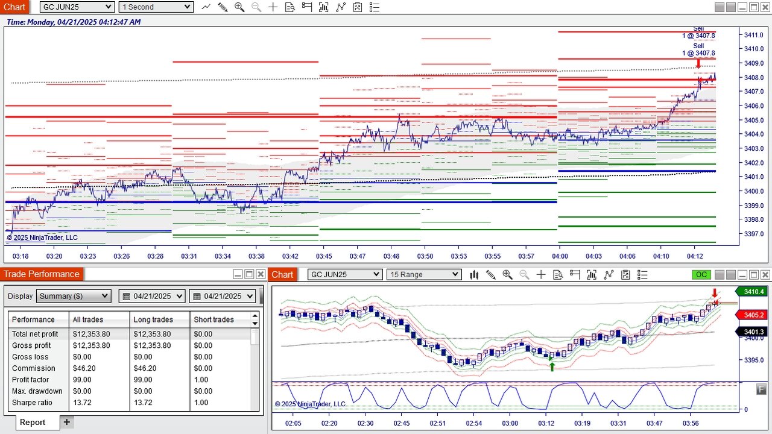
Task: Click the time label Monday, 04/21/2025 04:12:47 AM
Action: point(74,22)
